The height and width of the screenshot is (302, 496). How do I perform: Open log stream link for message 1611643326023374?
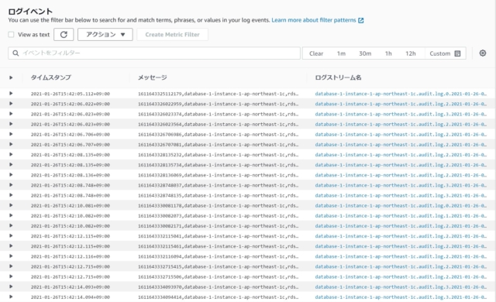pyautogui.click(x=401, y=114)
